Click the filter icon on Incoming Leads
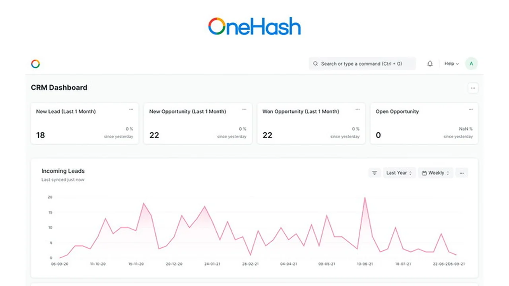 point(374,173)
